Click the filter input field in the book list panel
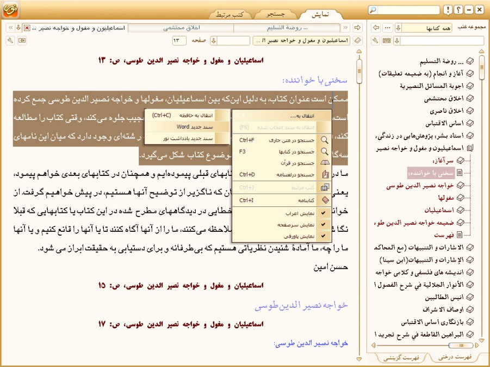490x367 pixels. pyautogui.click(x=442, y=41)
